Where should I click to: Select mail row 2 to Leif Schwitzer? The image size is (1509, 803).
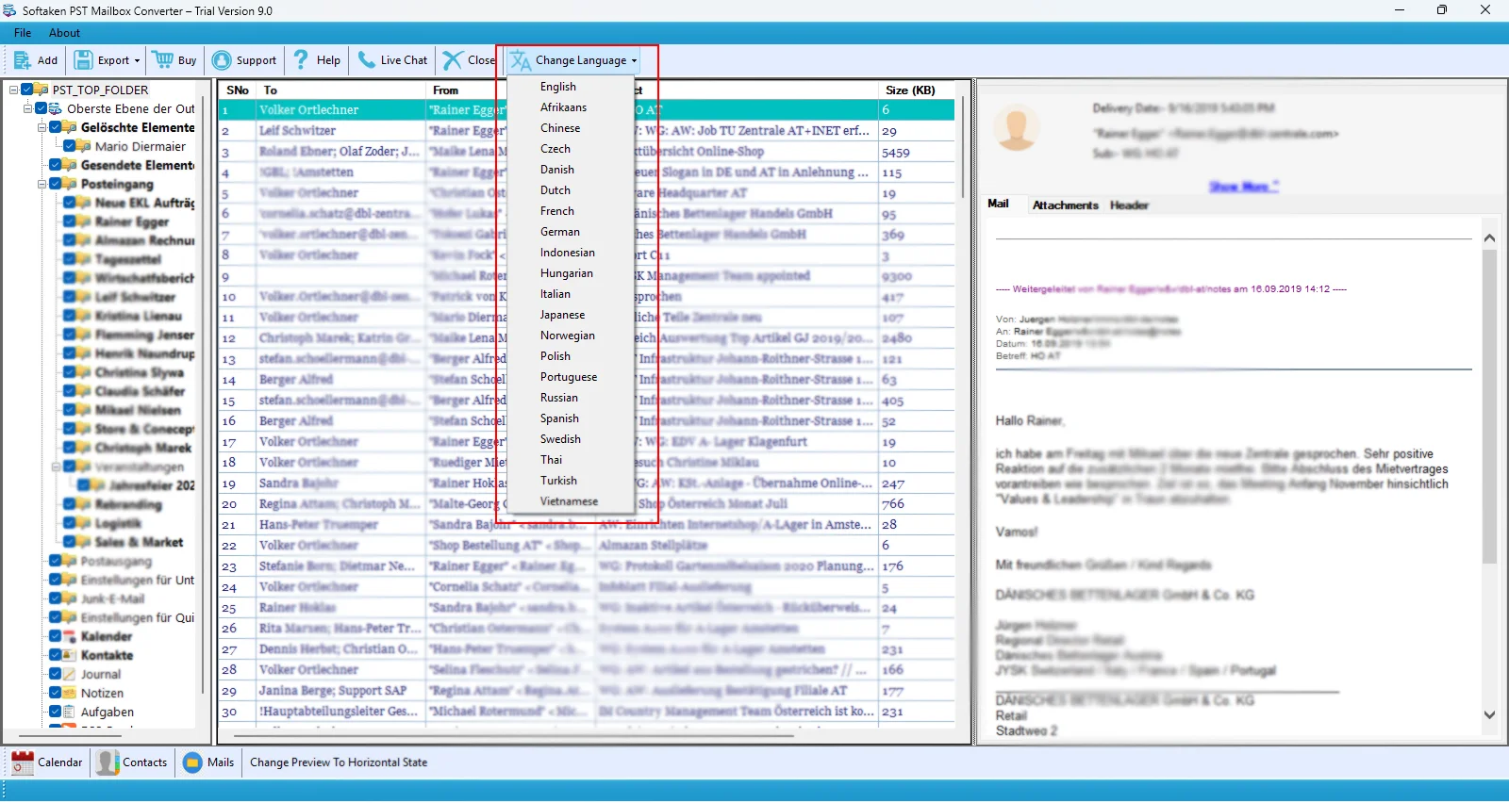(x=587, y=131)
